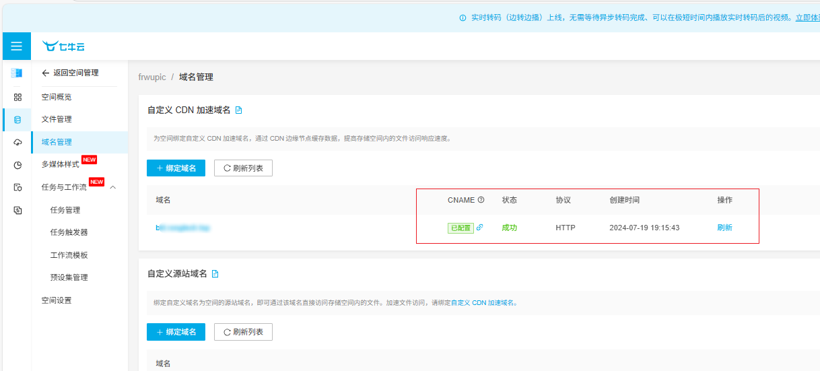Screen dimensions: 820x371
Task: Click the CNAME help question mark icon
Action: tap(481, 200)
